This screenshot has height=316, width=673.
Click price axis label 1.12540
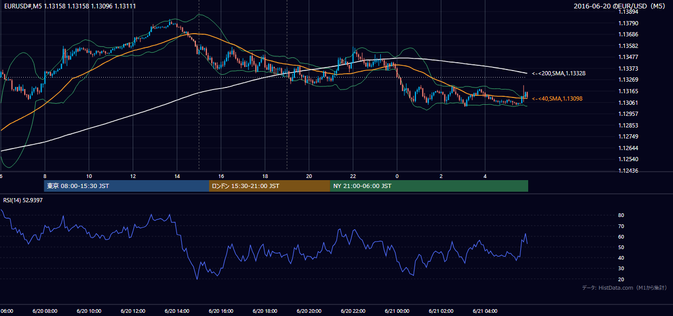click(x=628, y=159)
